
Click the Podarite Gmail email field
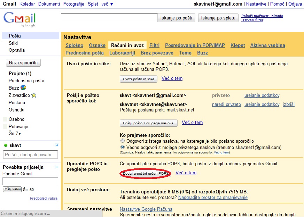coord(30,181)
